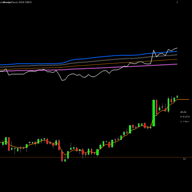
Task: Click the 20.26 price label
Action: pos(183,112)
